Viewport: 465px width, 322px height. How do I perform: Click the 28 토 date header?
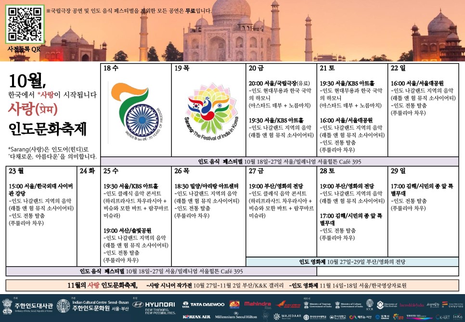click(327, 171)
